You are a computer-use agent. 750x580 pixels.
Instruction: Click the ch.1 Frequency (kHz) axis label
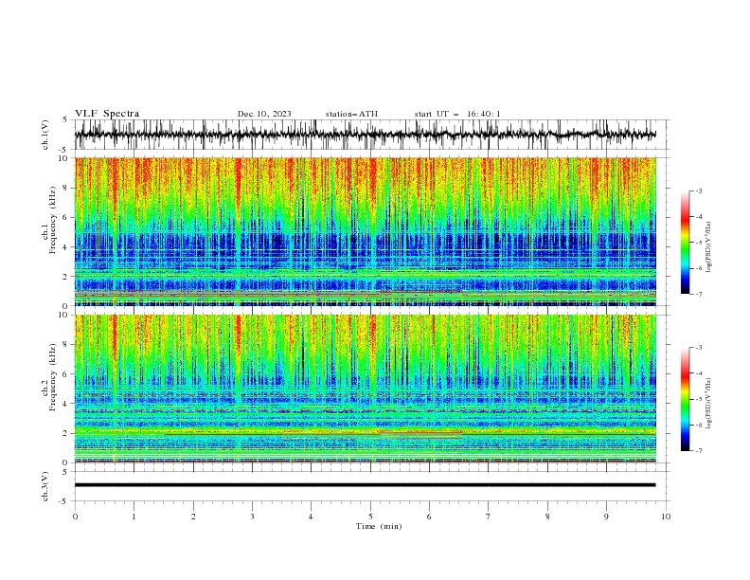(49, 221)
